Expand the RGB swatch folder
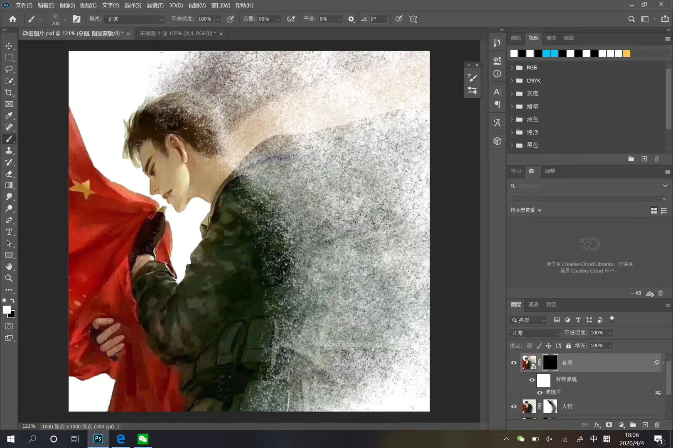673x448 pixels. [512, 68]
